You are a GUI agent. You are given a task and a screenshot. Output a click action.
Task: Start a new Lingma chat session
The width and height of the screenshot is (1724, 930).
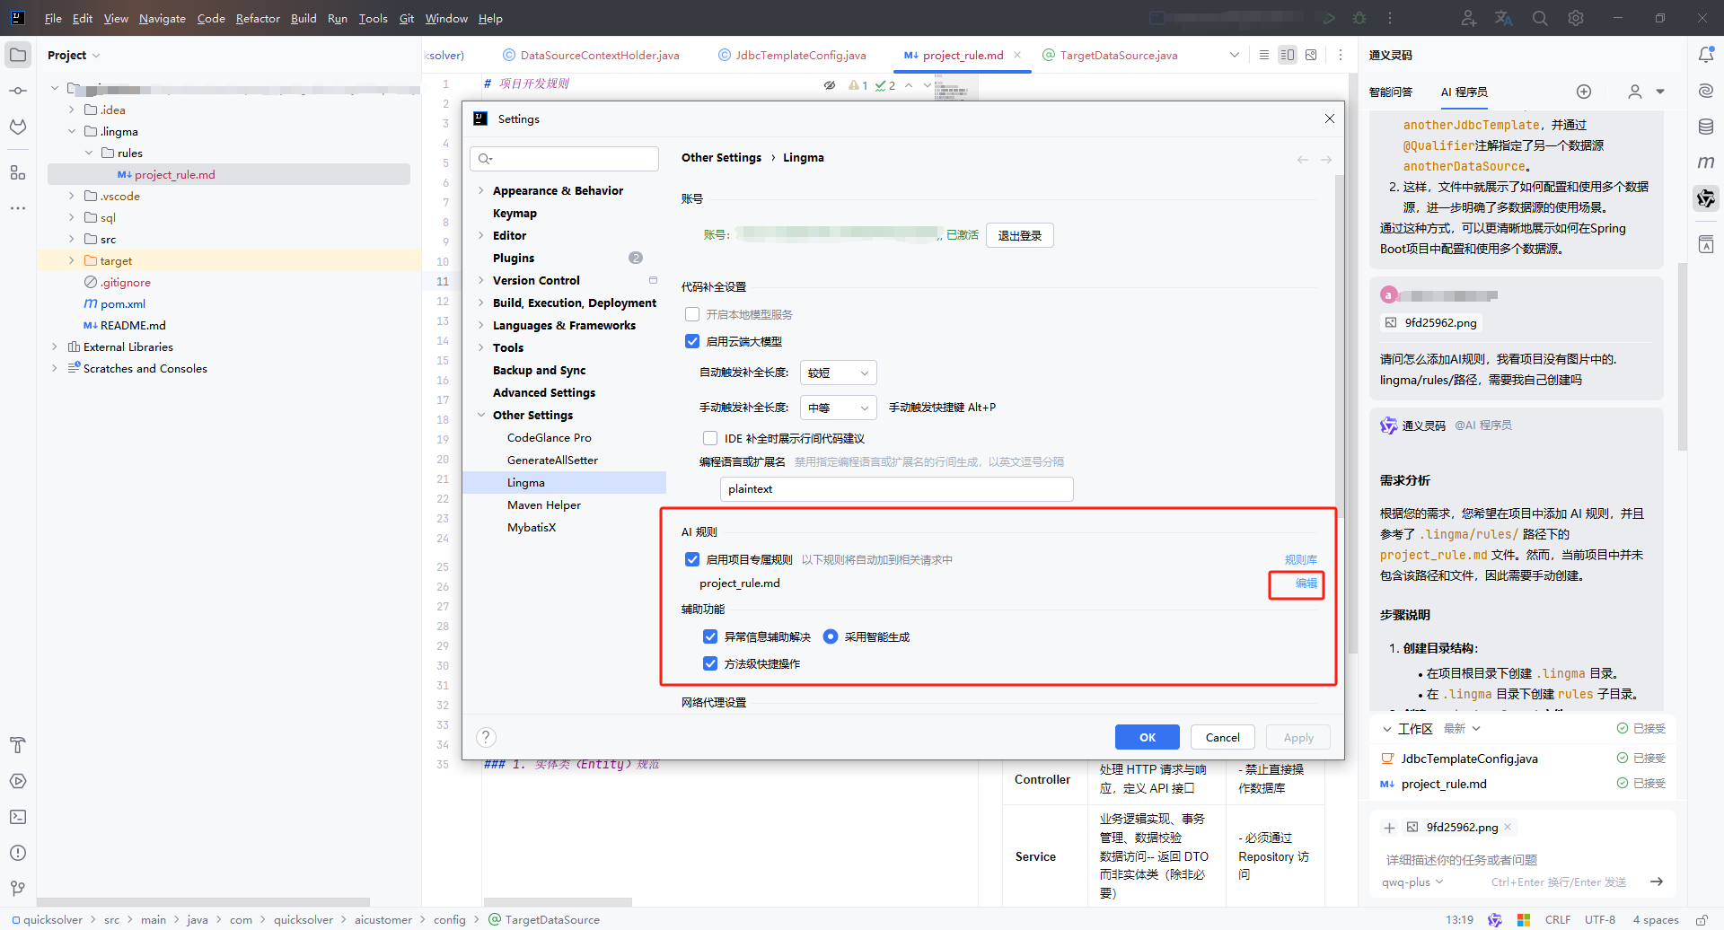click(x=1584, y=92)
